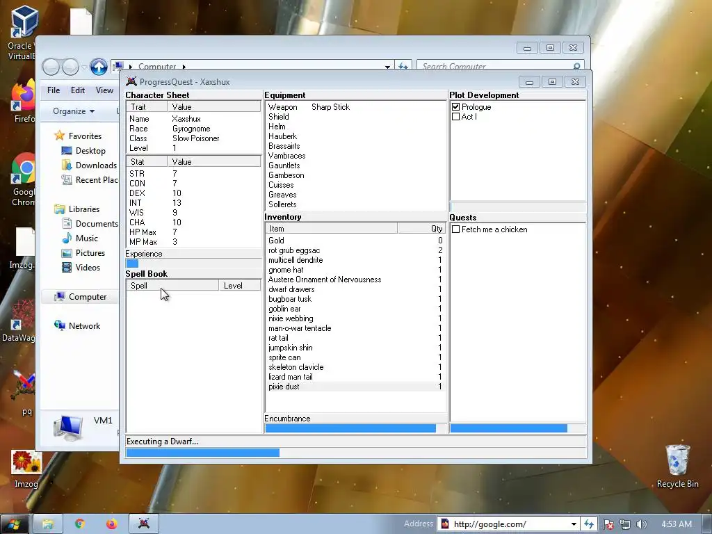
Task: Click the taskbar address input field
Action: (x=504, y=524)
